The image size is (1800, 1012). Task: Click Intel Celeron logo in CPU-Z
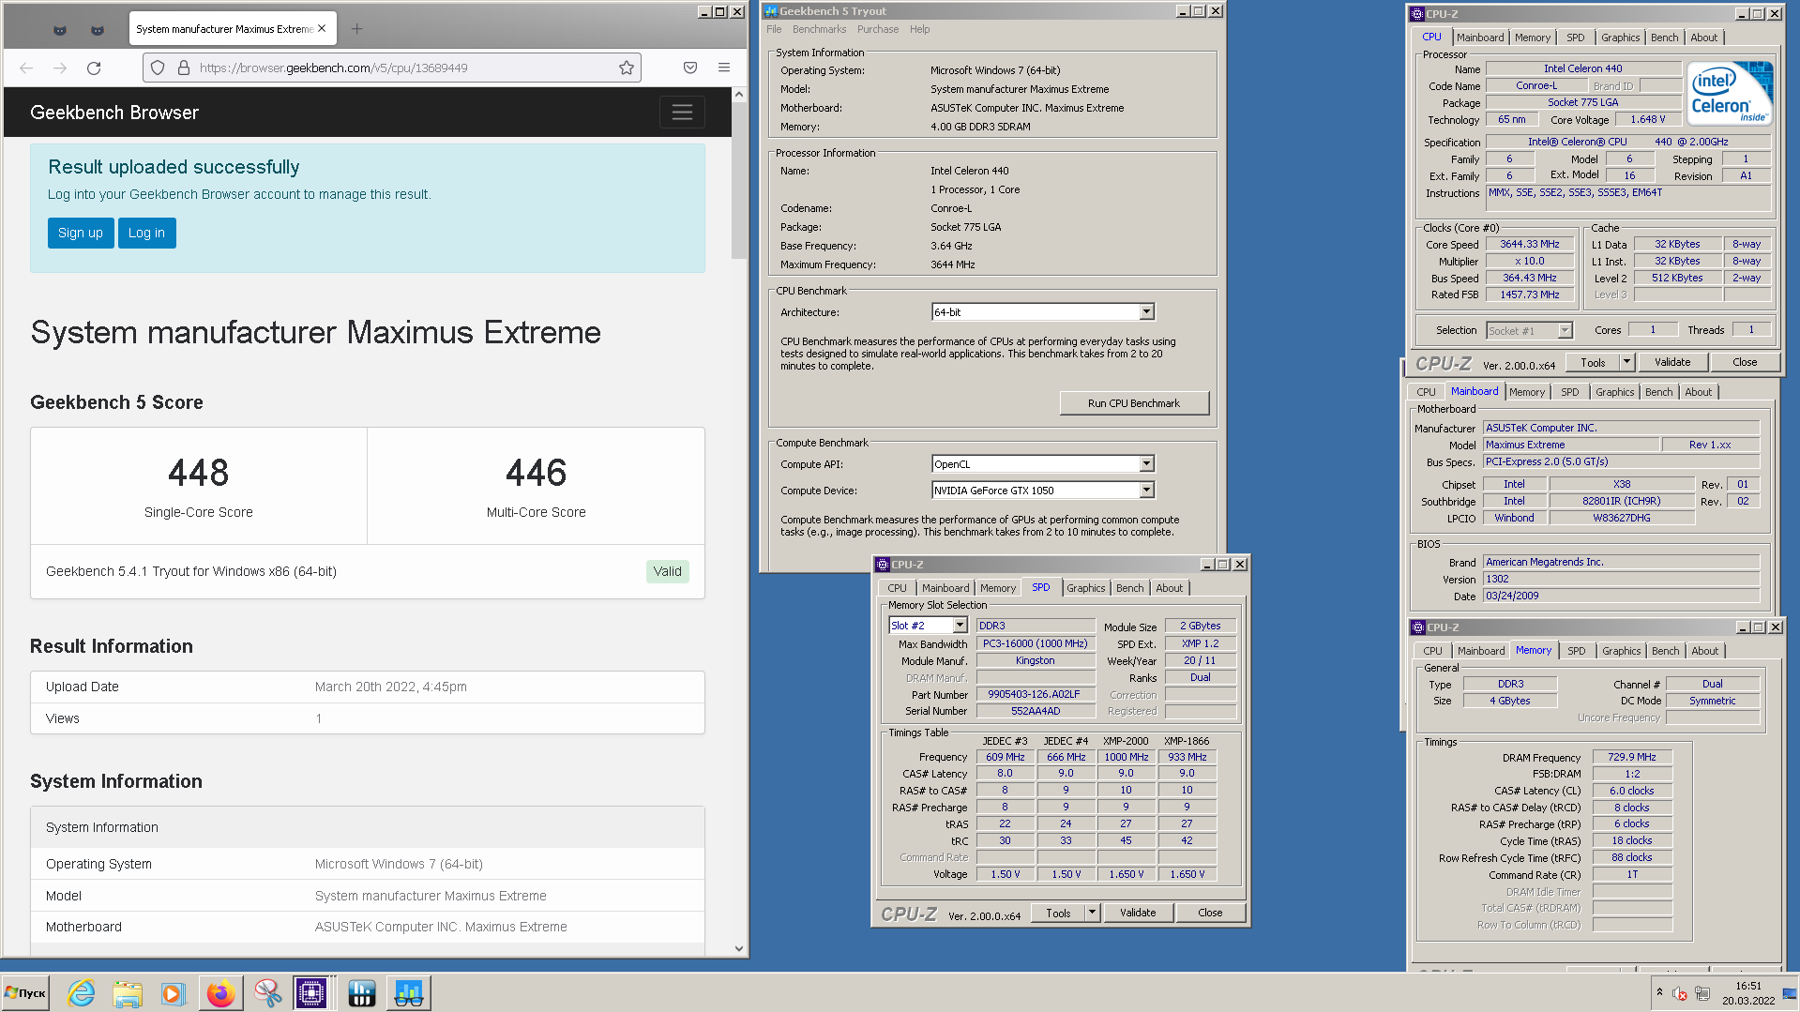tap(1731, 93)
